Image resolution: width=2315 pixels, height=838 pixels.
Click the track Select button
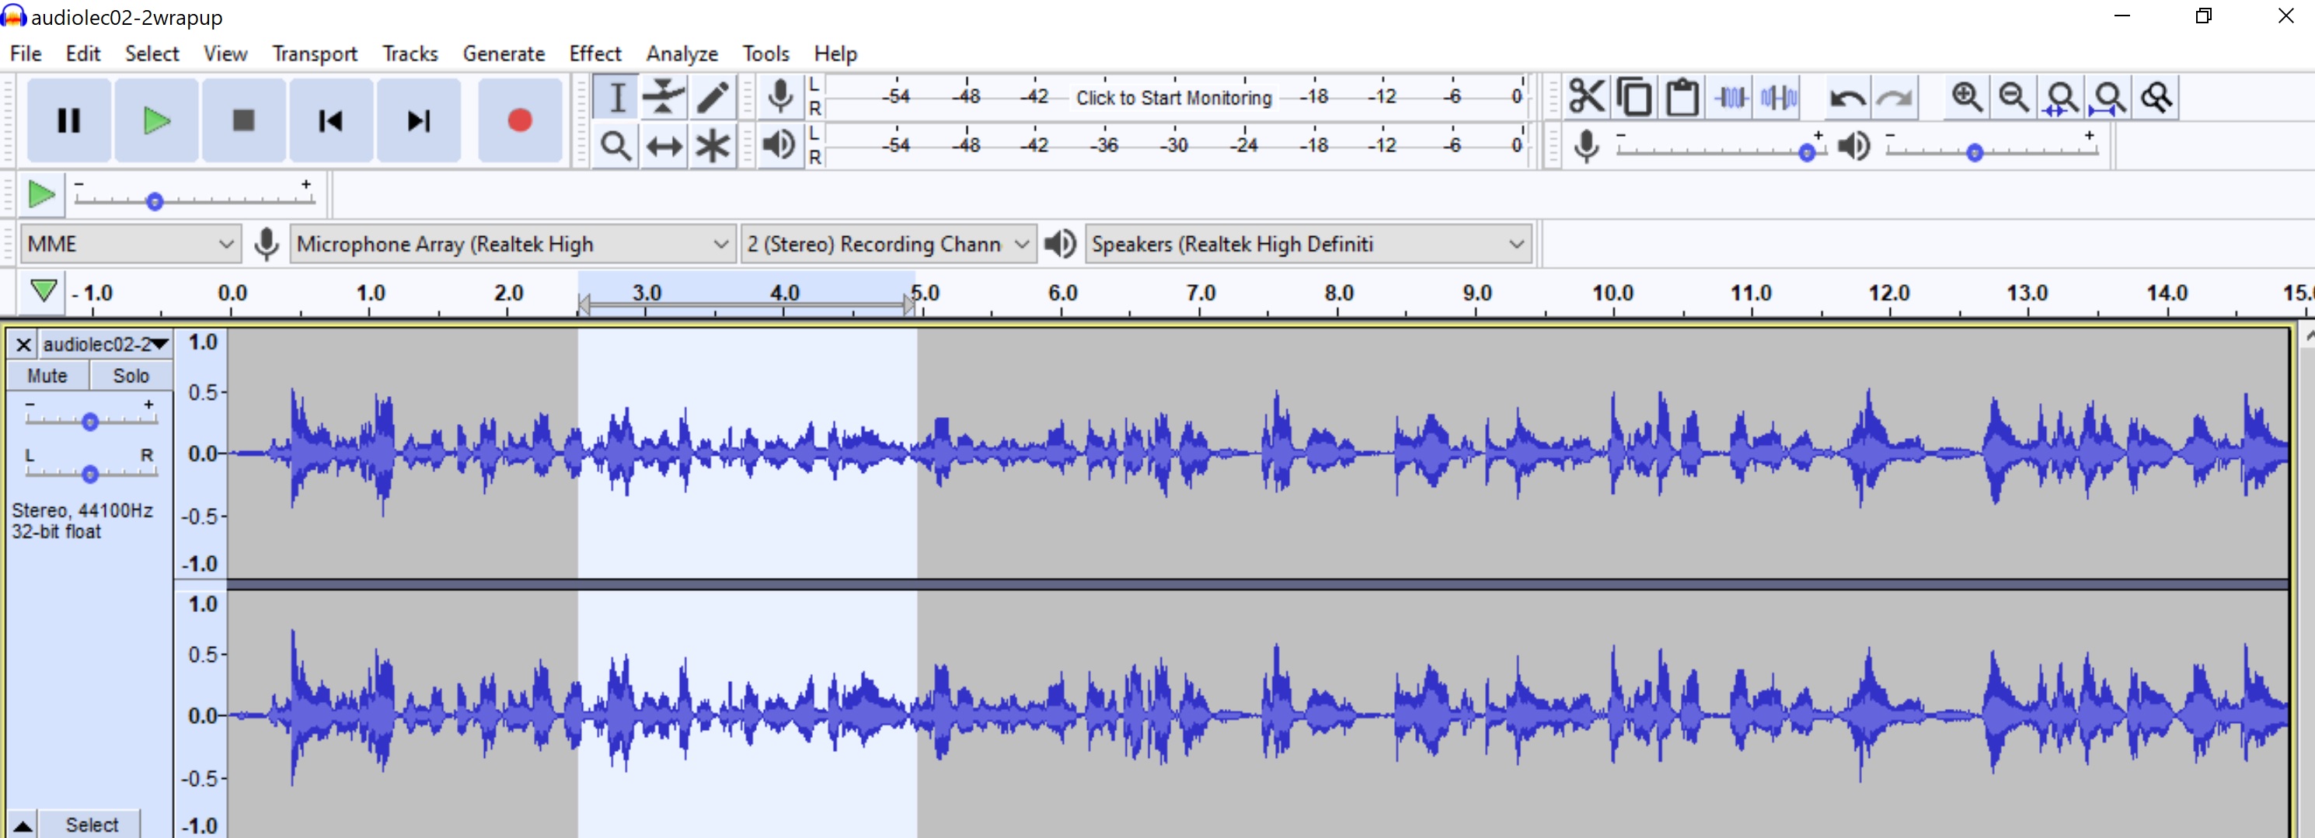tap(91, 825)
